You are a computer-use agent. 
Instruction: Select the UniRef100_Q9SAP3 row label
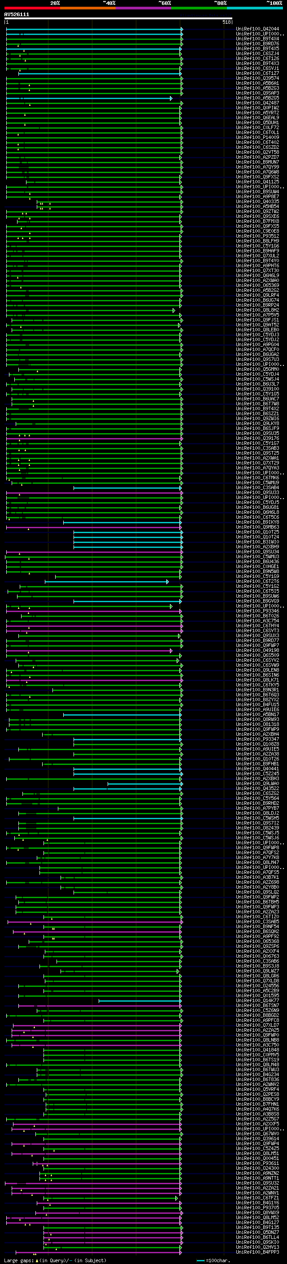click(257, 93)
